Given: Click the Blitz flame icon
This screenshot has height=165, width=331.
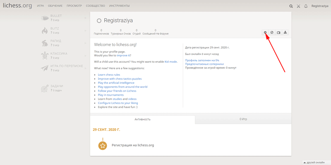Looking at the screenshot, I should pyautogui.click(x=45, y=31).
